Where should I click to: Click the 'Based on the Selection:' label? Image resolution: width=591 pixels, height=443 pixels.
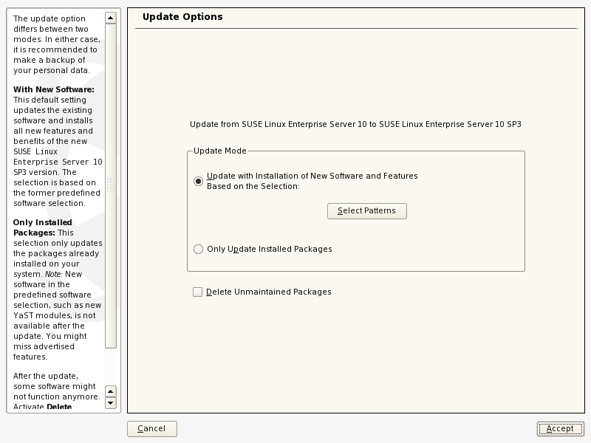253,187
